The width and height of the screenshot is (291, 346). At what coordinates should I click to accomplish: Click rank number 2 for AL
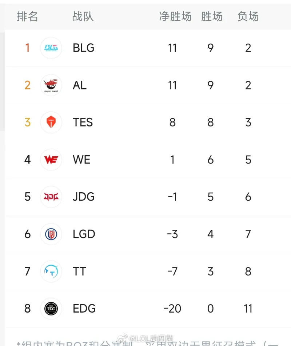27,85
